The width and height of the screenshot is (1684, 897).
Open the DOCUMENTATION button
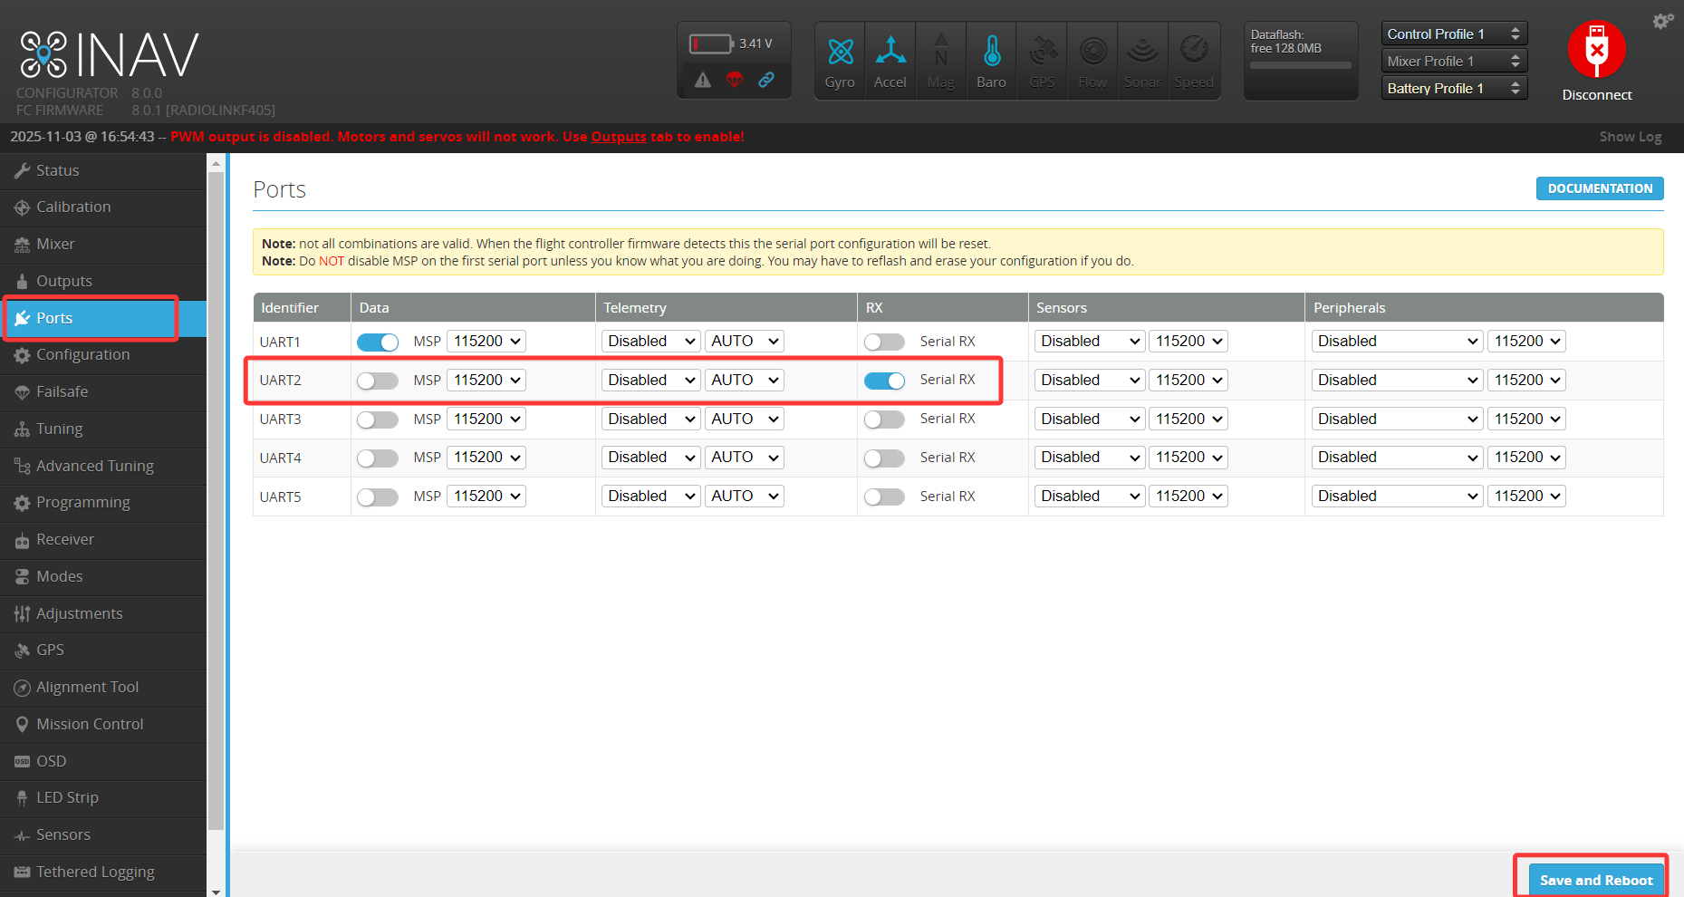pyautogui.click(x=1599, y=188)
